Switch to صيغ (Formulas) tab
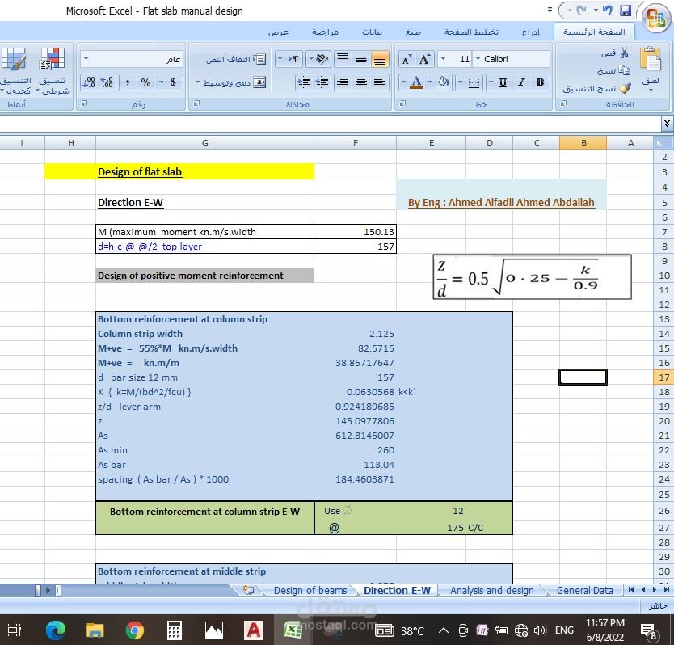The height and width of the screenshot is (645, 674). [x=413, y=32]
